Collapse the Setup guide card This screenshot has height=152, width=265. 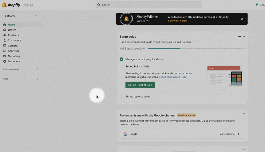244,37
